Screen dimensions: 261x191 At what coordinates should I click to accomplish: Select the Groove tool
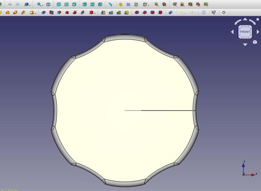coord(59,12)
